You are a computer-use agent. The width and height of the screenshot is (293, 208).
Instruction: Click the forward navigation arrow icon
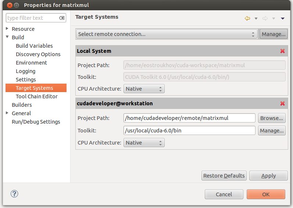pos(265,18)
